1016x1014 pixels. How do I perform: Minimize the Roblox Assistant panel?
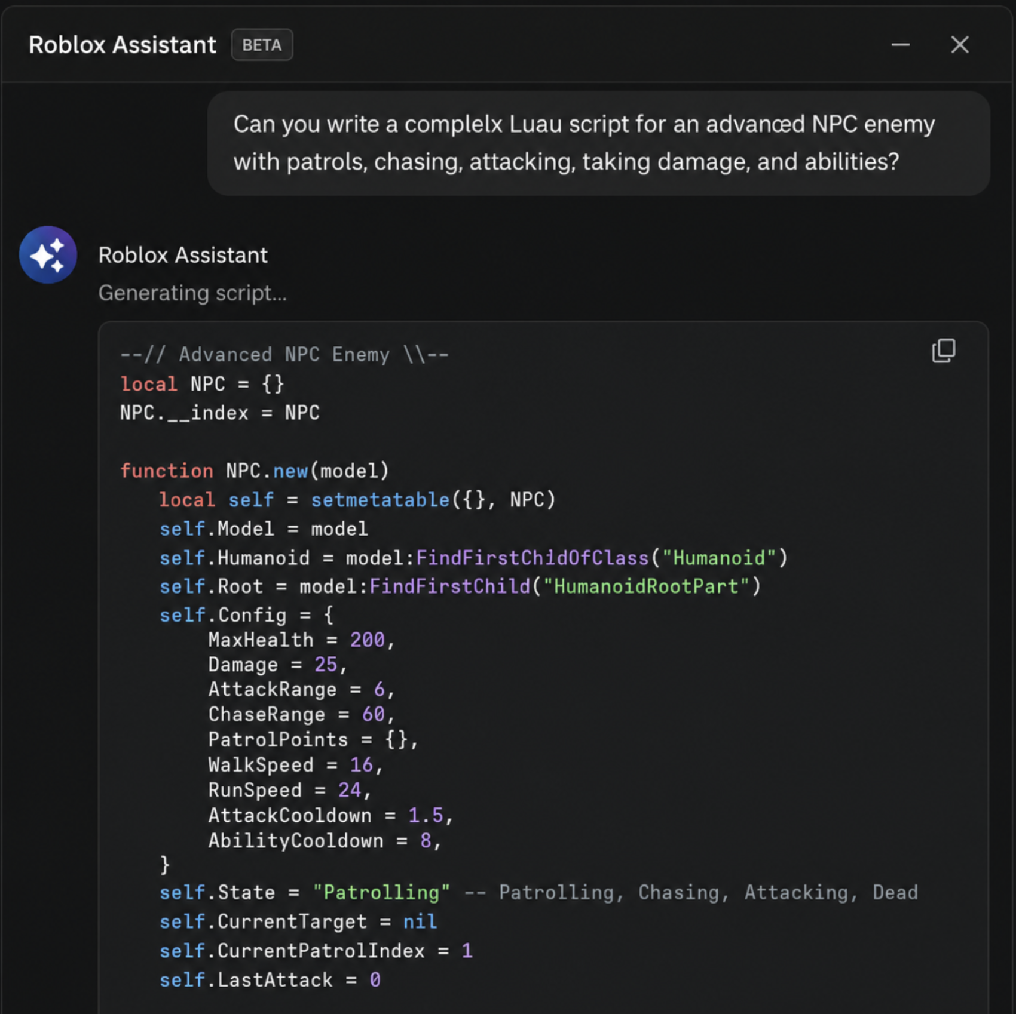pos(900,44)
